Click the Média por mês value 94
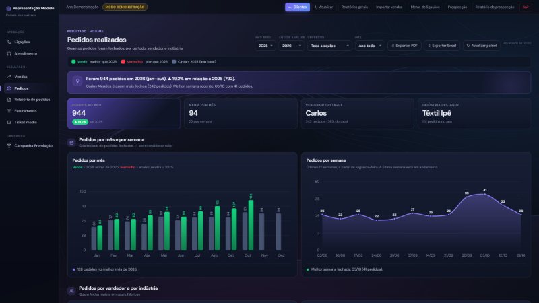The image size is (539, 303). tap(193, 113)
